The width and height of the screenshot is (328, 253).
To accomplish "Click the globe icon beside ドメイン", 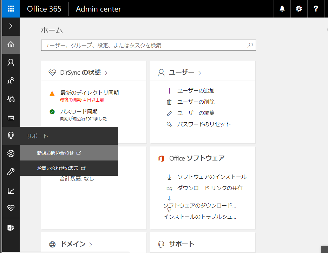I will 52,244.
